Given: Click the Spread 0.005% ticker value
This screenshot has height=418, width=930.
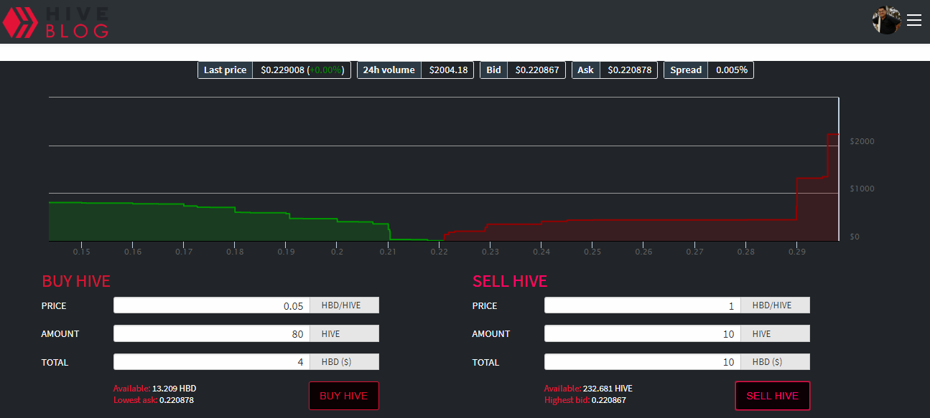Looking at the screenshot, I should pyautogui.click(x=731, y=70).
